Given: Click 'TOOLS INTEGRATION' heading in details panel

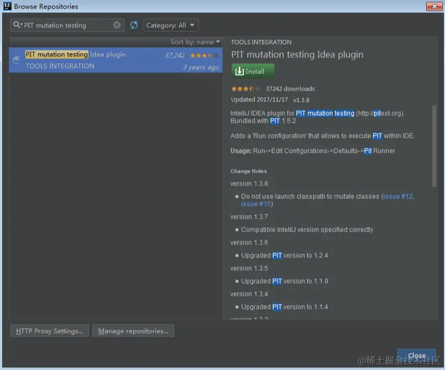Looking at the screenshot, I should click(261, 42).
